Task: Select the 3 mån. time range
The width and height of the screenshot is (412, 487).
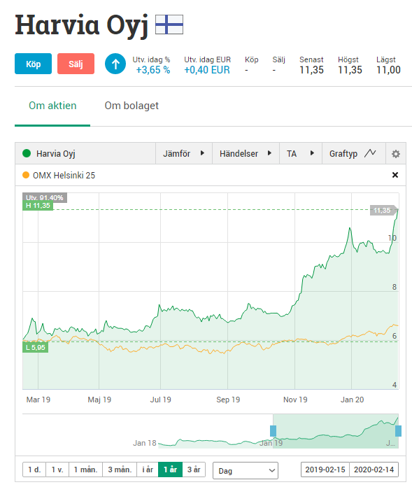Action: [120, 470]
